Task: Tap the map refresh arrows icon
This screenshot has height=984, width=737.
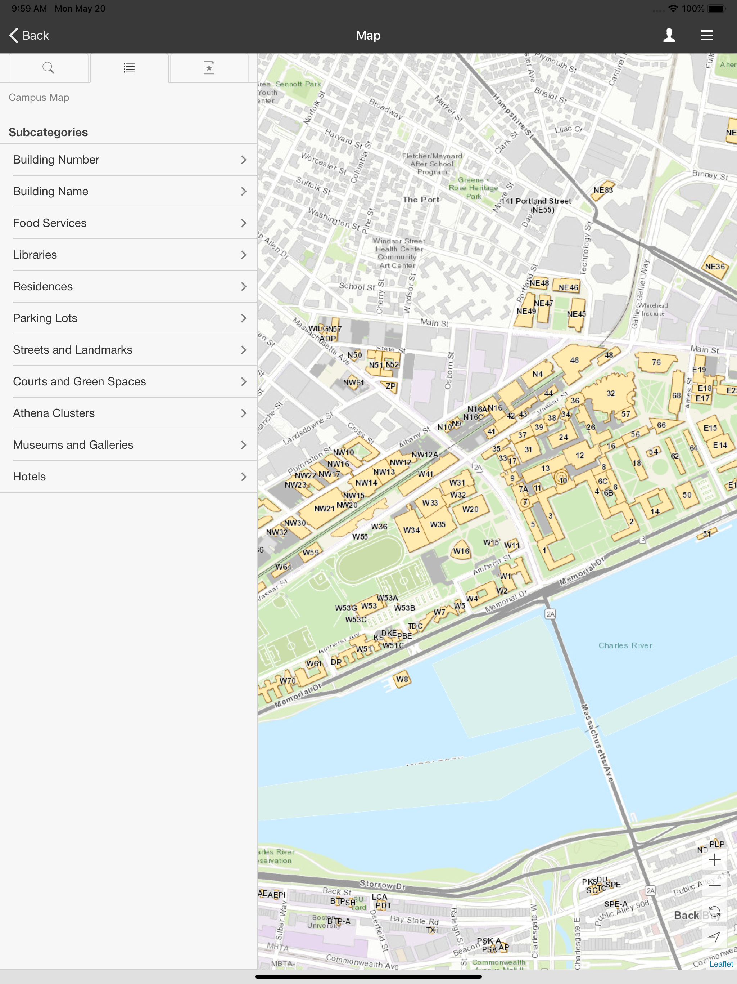Action: (714, 912)
